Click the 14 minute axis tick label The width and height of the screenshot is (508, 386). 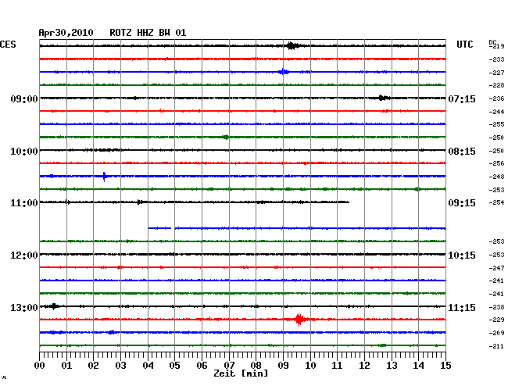click(418, 365)
